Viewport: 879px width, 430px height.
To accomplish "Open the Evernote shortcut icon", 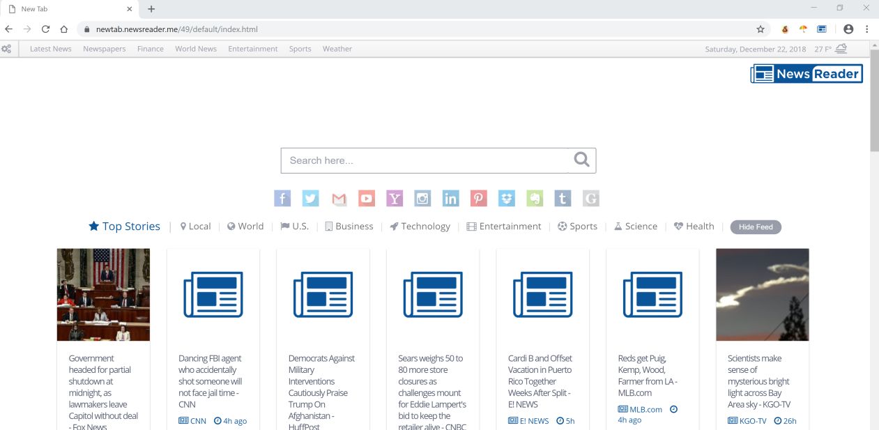I will click(535, 199).
